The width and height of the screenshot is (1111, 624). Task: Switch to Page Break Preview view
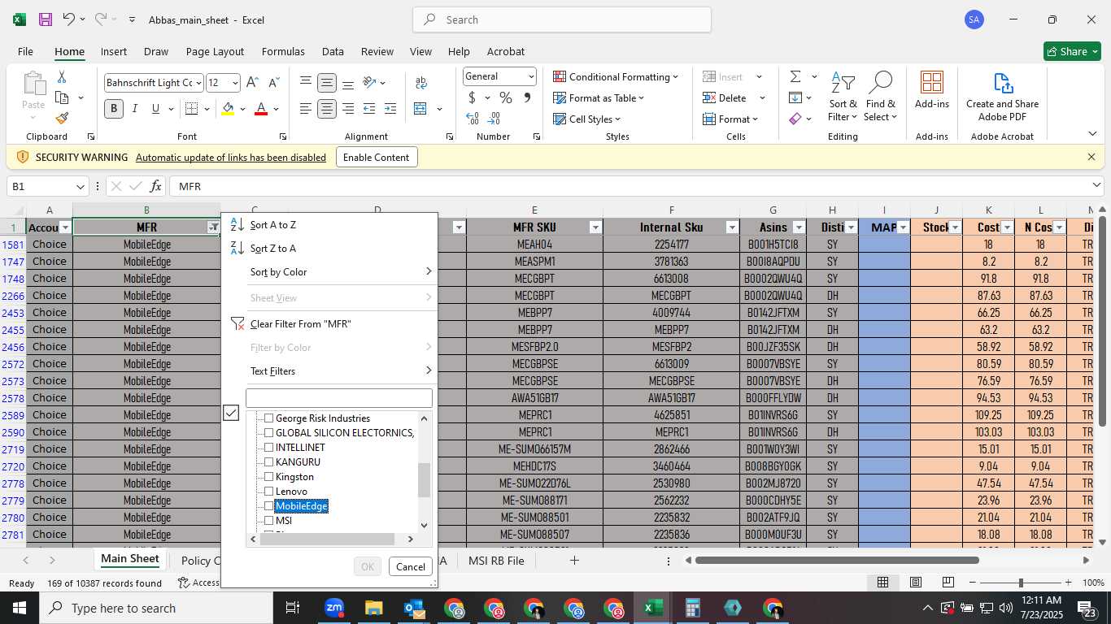point(948,583)
